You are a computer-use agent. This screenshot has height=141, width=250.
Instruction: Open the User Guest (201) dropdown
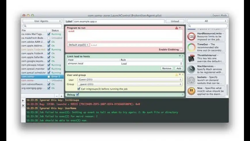tap(130, 79)
